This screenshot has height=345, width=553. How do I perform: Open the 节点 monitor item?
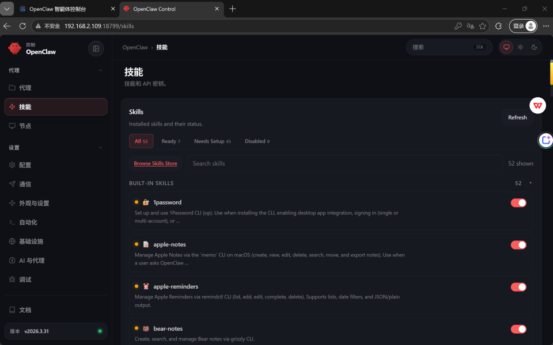56,126
